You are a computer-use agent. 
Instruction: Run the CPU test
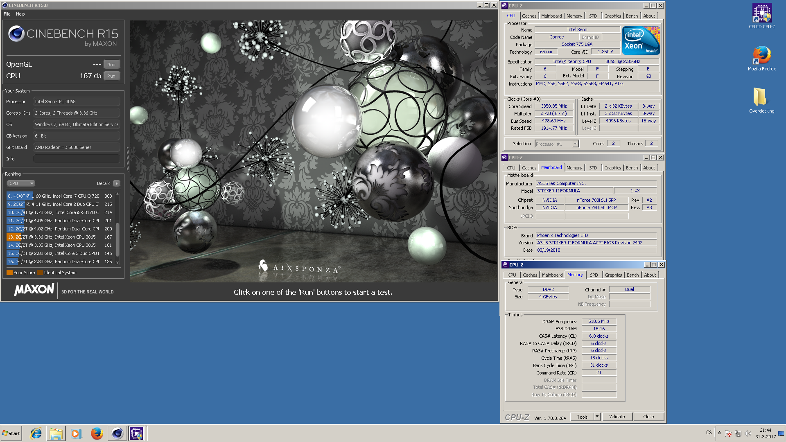(x=111, y=76)
